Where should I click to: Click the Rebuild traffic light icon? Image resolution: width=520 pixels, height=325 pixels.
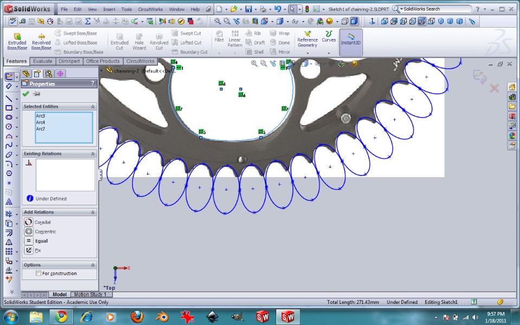pos(307,9)
